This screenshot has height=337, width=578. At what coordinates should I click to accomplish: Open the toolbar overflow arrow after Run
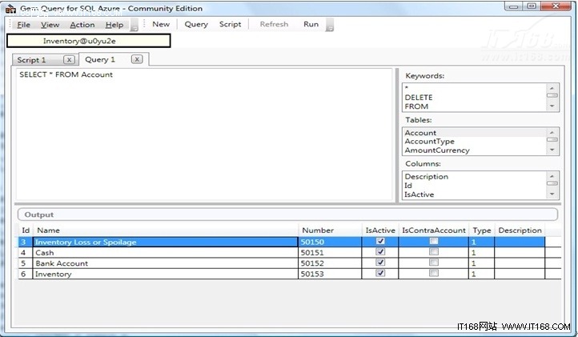[x=330, y=26]
